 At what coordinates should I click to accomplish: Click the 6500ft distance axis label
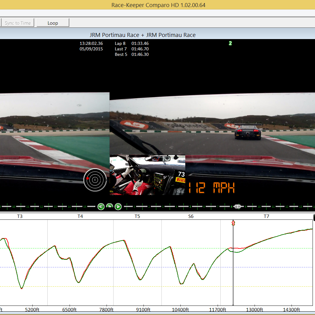(69, 310)
